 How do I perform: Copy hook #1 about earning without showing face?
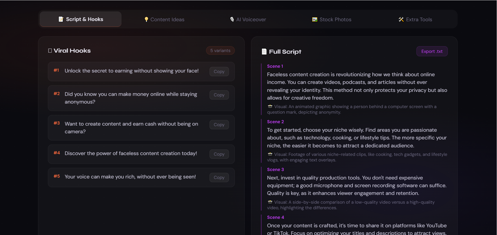pos(219,71)
